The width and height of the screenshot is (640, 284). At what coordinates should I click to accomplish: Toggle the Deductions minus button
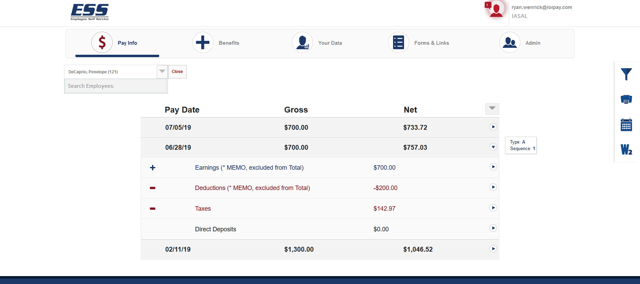pos(153,188)
